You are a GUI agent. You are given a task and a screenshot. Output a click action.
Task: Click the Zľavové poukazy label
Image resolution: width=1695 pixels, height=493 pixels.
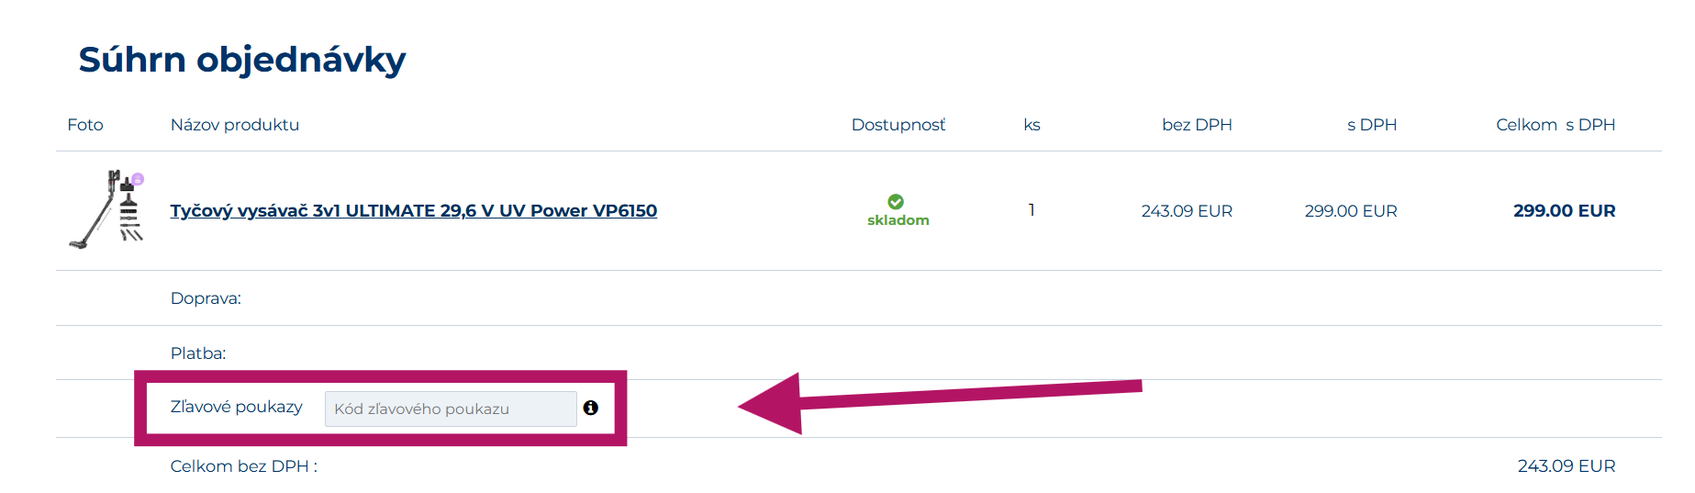click(x=236, y=407)
